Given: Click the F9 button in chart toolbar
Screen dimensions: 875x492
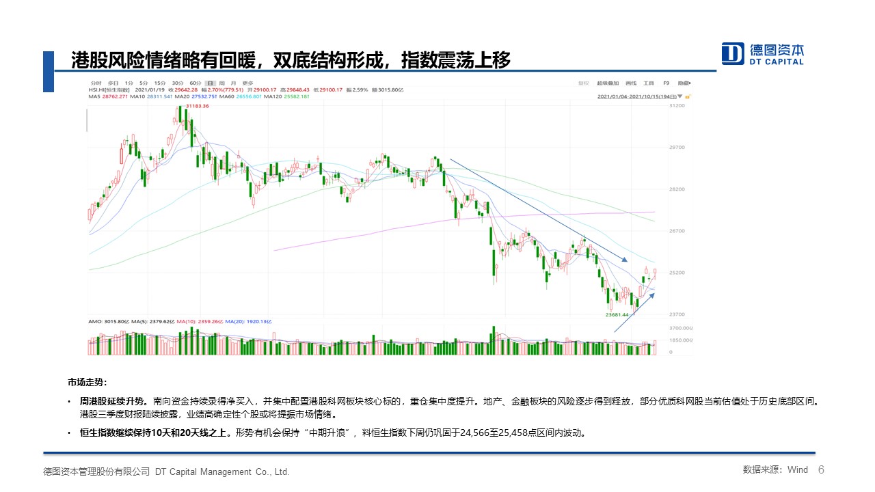Looking at the screenshot, I should (x=666, y=83).
